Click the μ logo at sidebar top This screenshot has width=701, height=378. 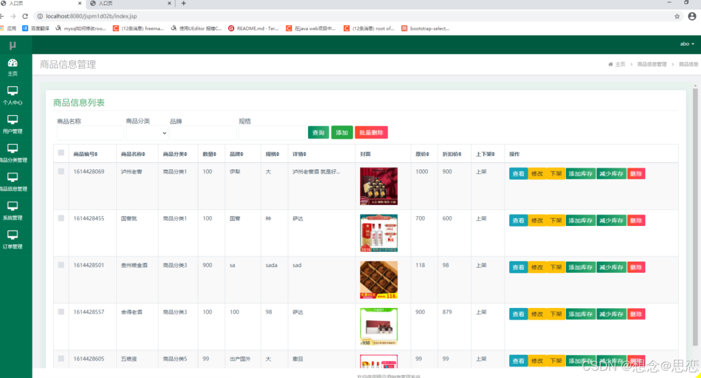[x=13, y=45]
